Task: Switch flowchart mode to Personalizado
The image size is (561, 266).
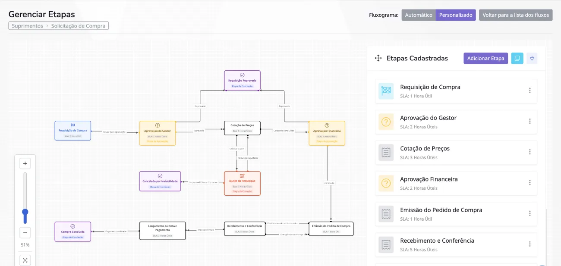Action: (x=456, y=15)
